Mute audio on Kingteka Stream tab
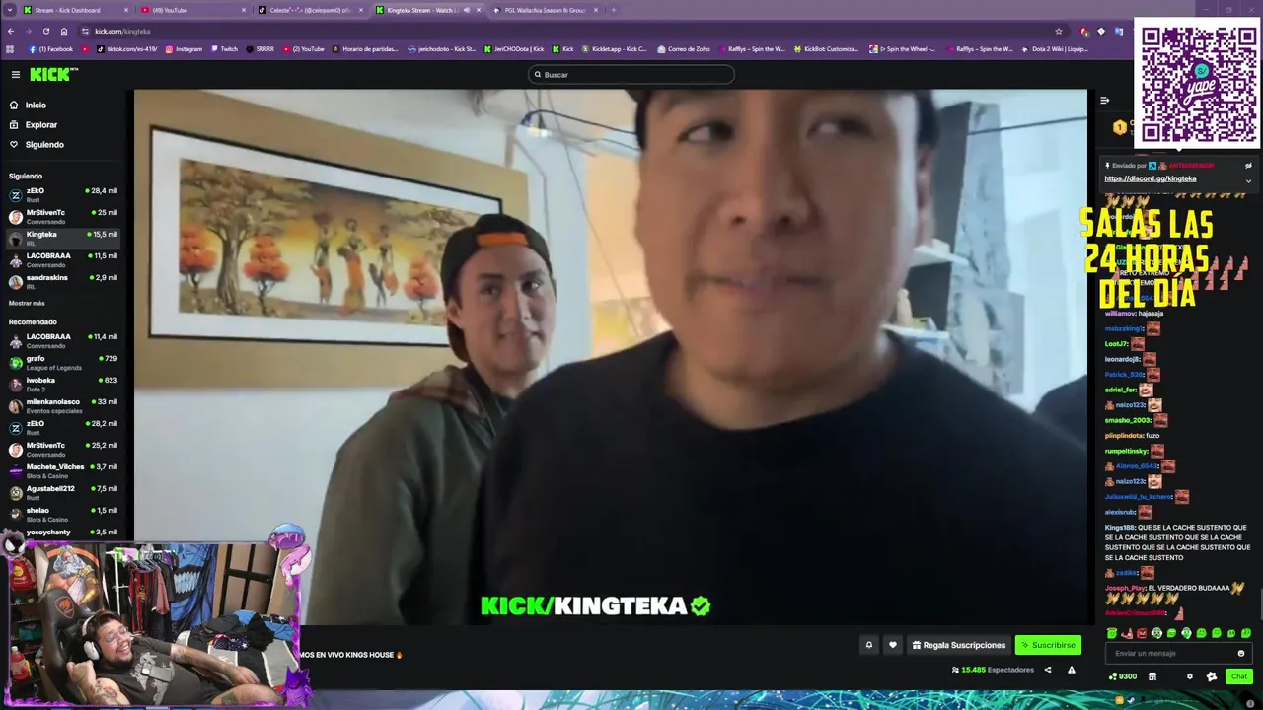Image resolution: width=1263 pixels, height=710 pixels. [x=467, y=10]
